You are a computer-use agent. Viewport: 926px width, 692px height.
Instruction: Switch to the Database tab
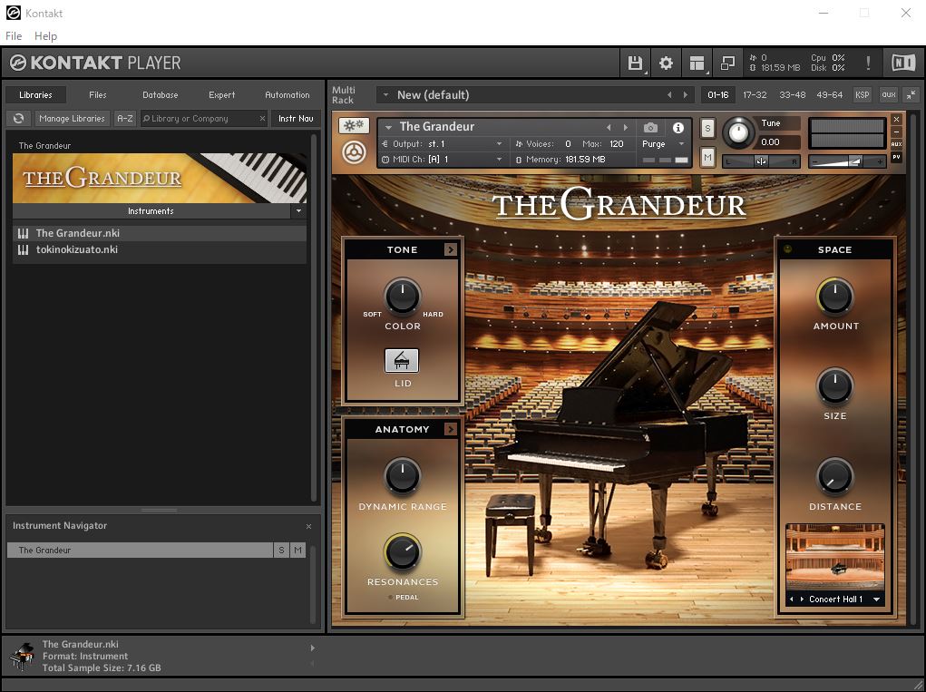tap(160, 94)
